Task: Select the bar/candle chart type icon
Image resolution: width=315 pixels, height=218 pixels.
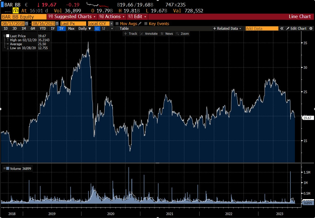Action: [104, 29]
